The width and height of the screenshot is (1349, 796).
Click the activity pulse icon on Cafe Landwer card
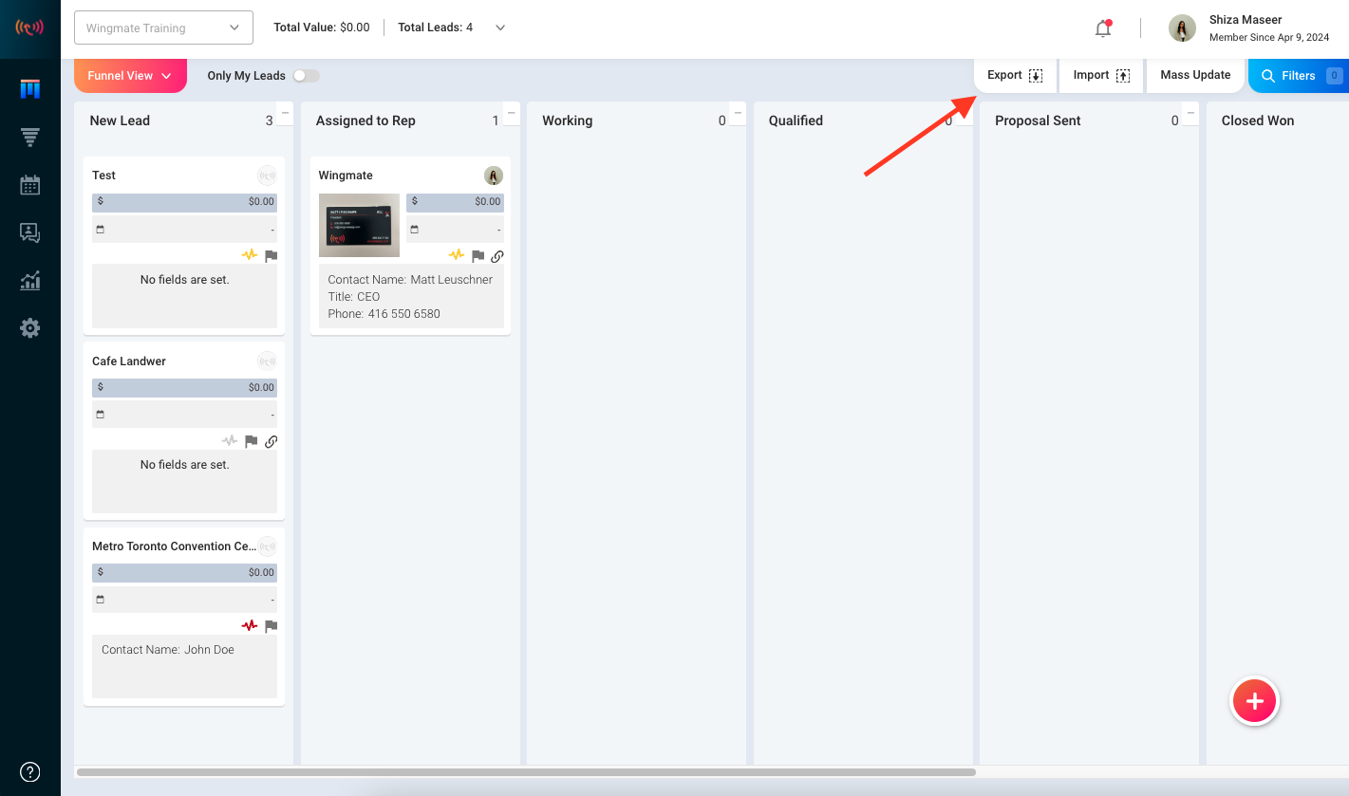coord(230,441)
